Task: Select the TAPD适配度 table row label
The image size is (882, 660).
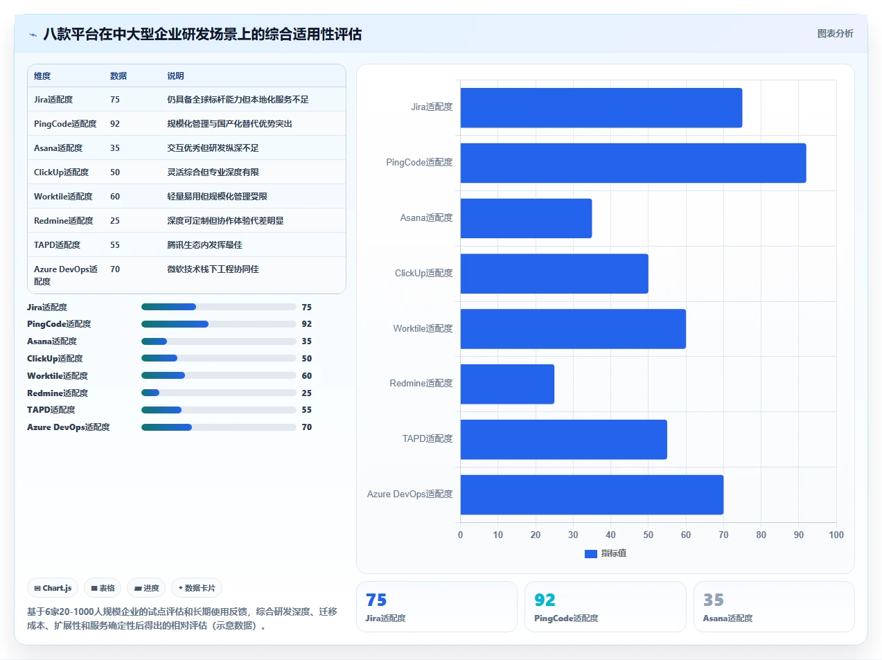Action: [x=57, y=245]
